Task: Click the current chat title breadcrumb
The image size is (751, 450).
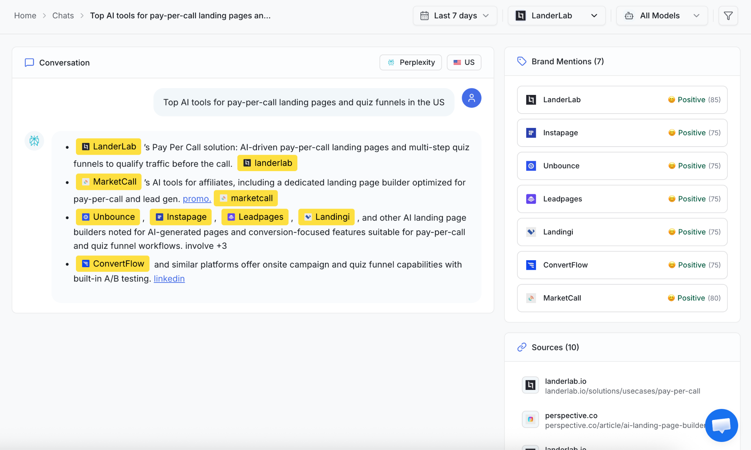Action: 180,15
